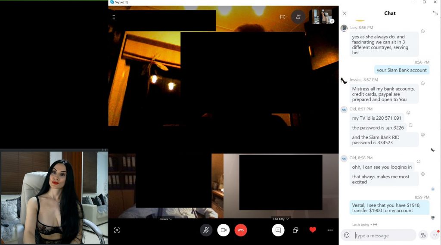Select the 'transfer $1900 to my account' message
The image size is (441, 245).
(x=389, y=208)
